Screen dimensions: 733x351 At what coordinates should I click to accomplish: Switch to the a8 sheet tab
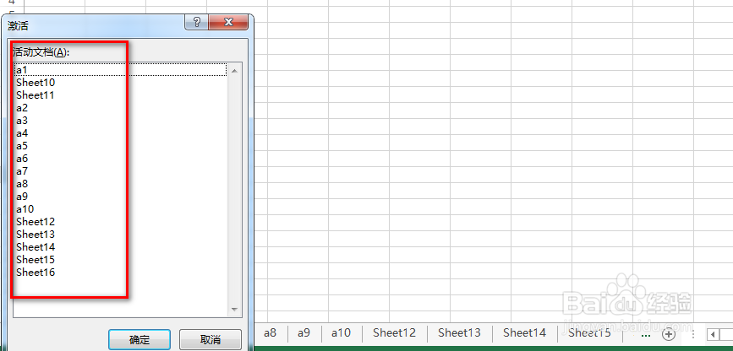(x=271, y=332)
